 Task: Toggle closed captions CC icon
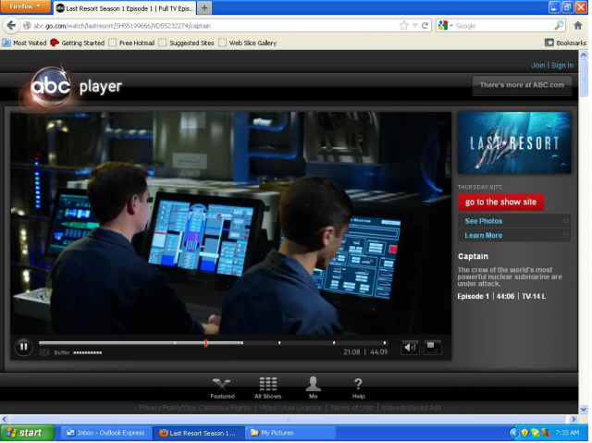(x=44, y=354)
